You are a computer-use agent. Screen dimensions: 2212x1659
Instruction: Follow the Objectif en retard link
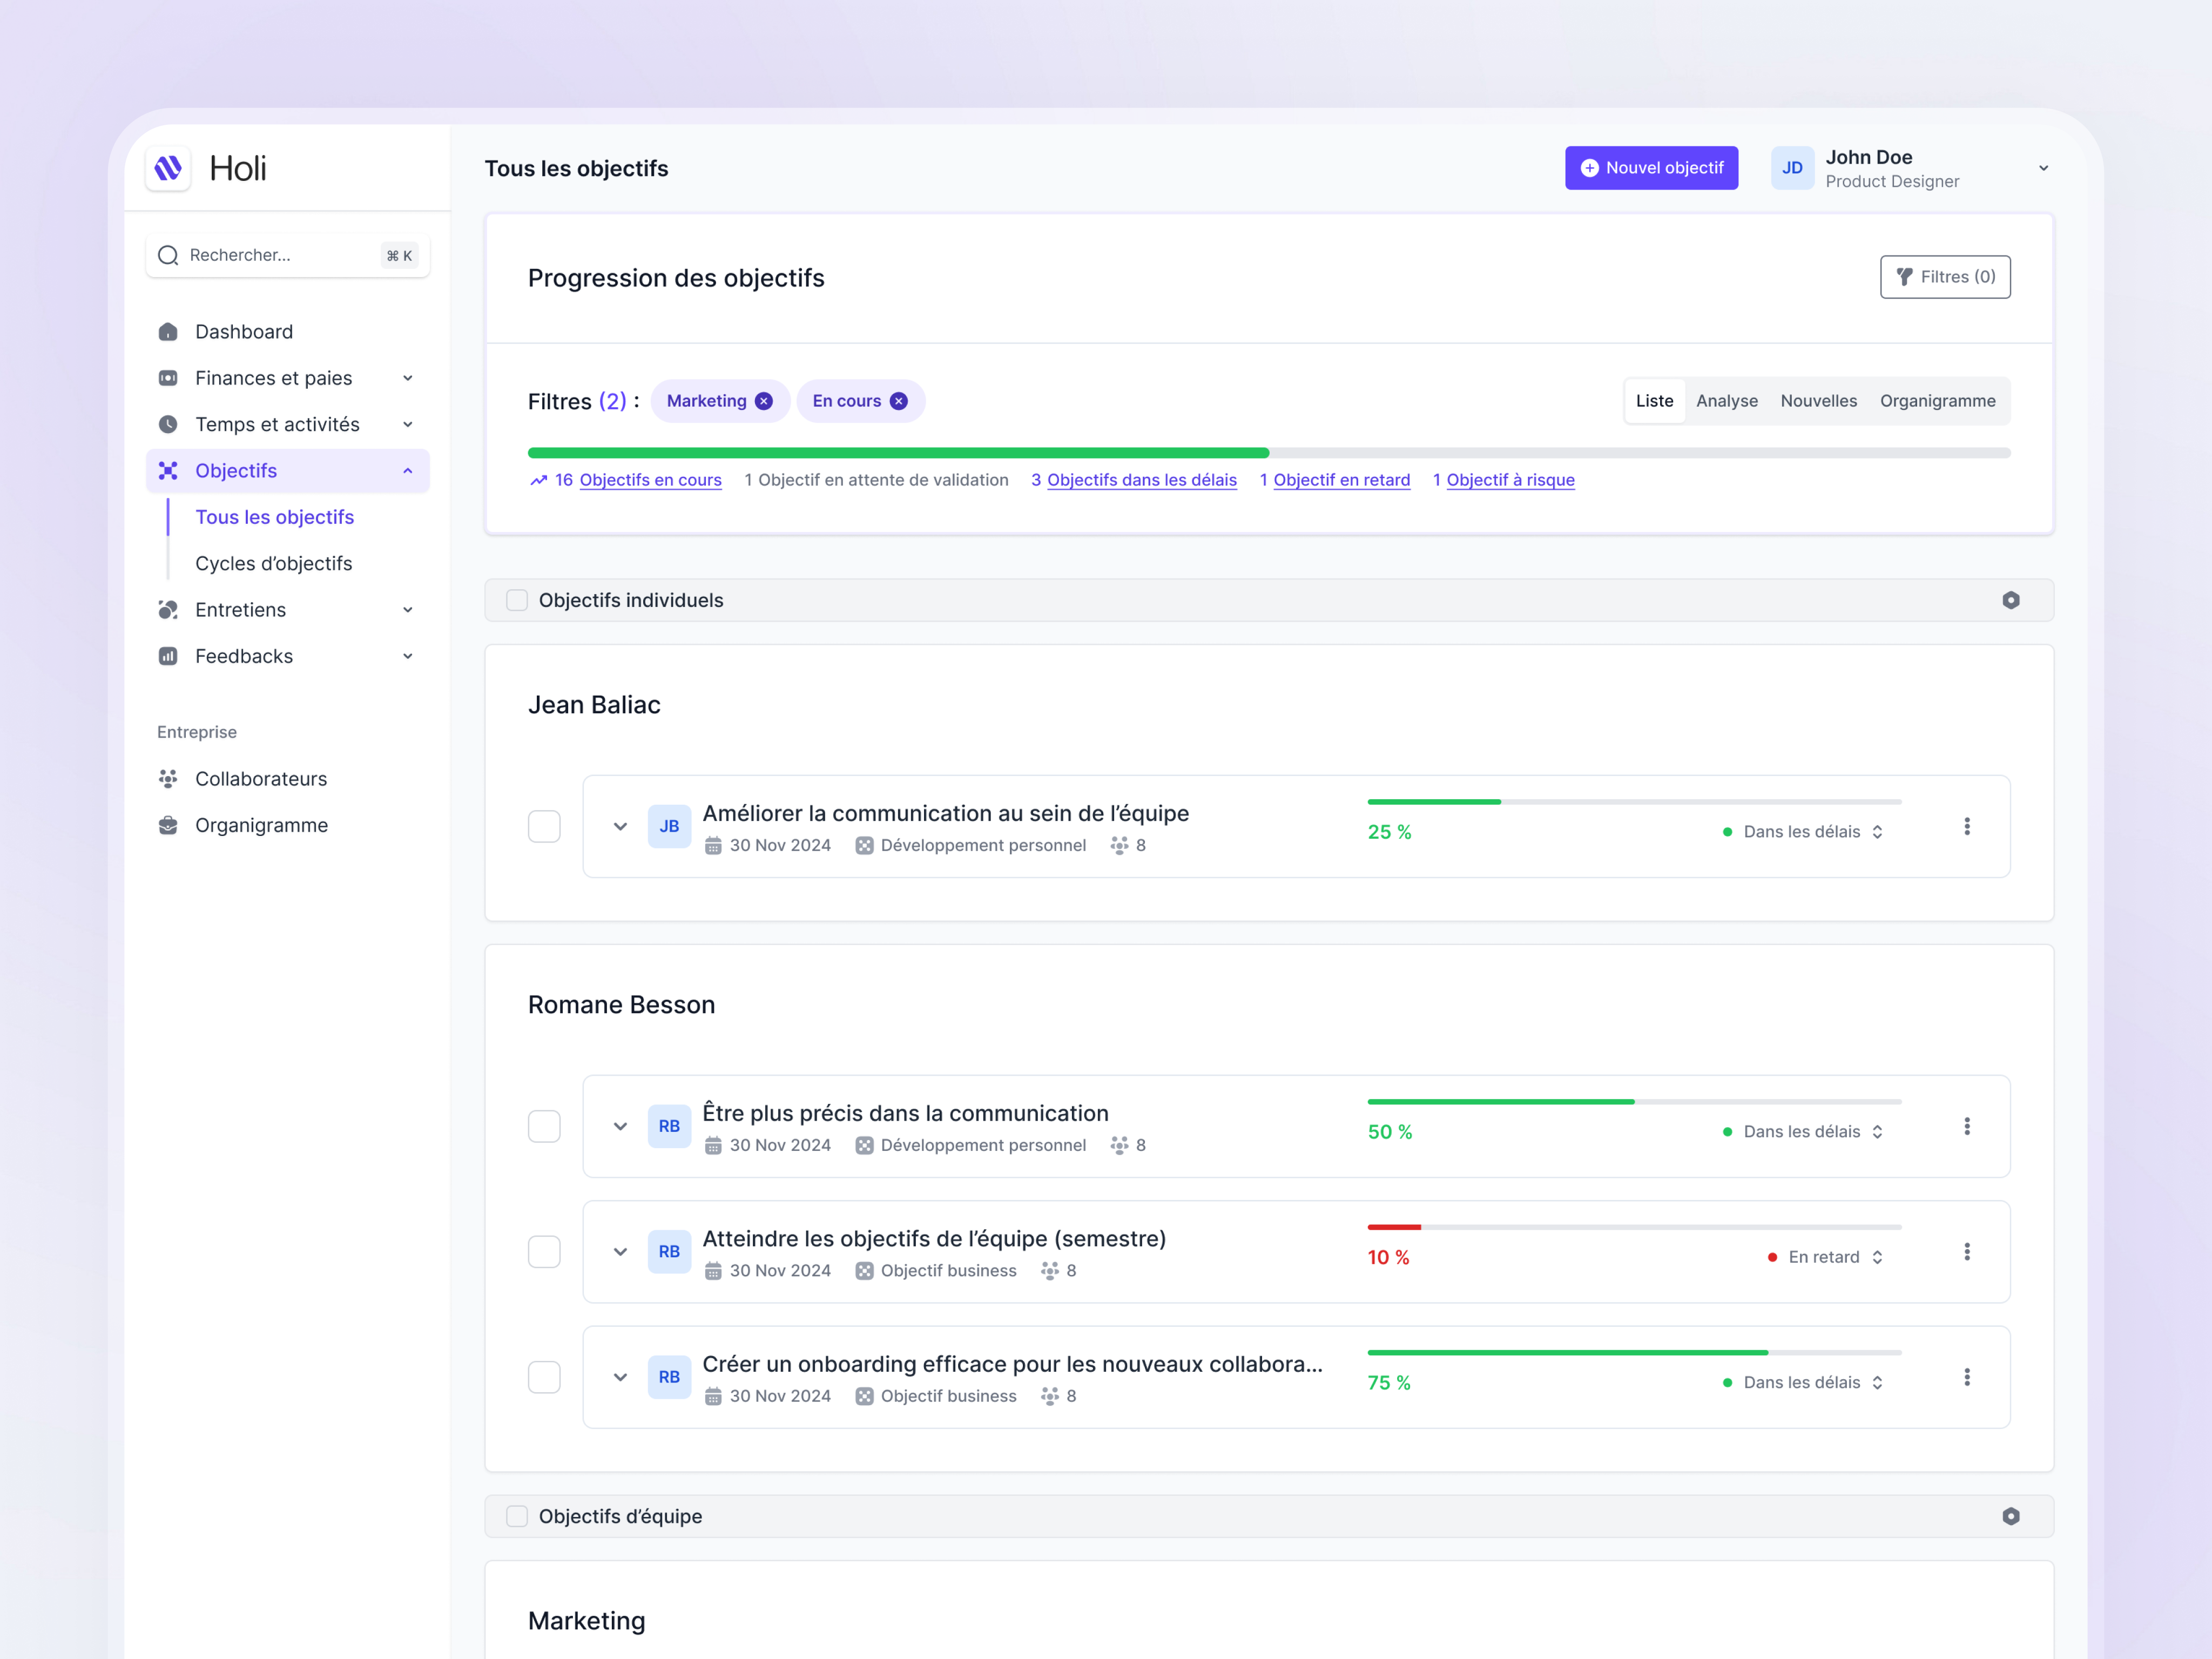click(1342, 480)
